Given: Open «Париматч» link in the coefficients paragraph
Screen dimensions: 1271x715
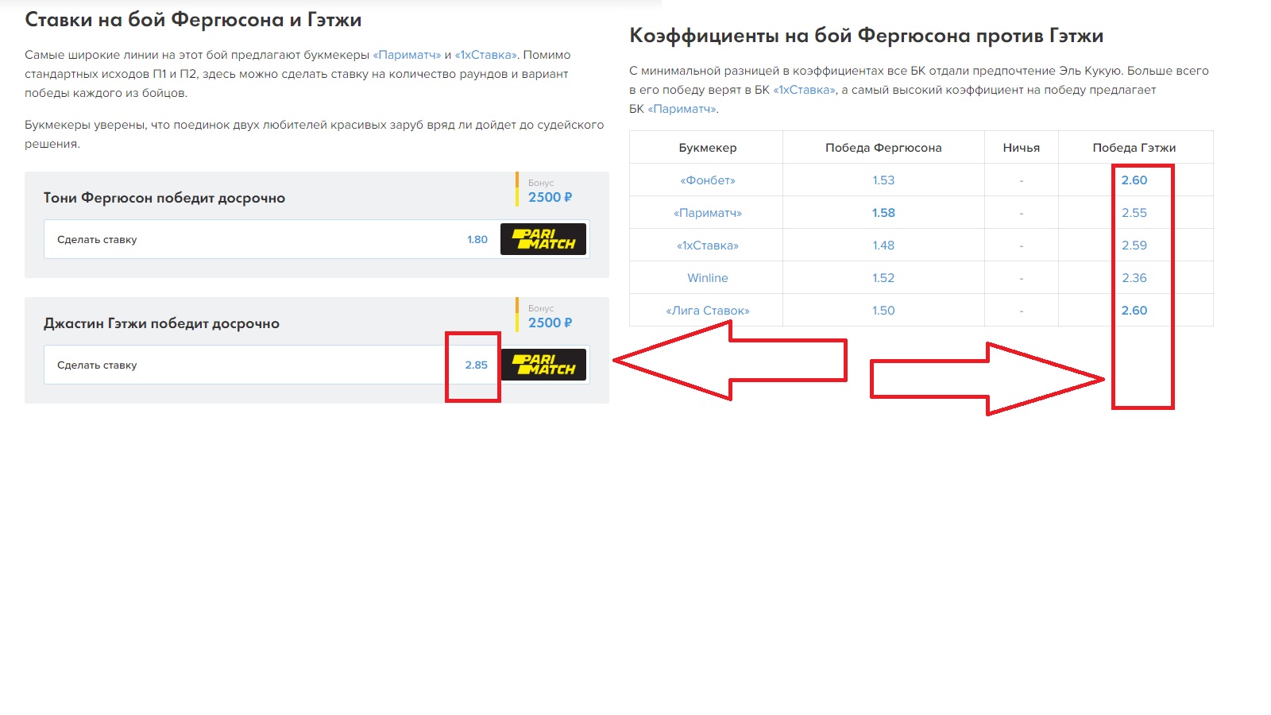Looking at the screenshot, I should pyautogui.click(x=683, y=109).
